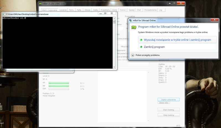Close the mBot crash dialog
This screenshot has width=221, height=128.
point(215,20)
